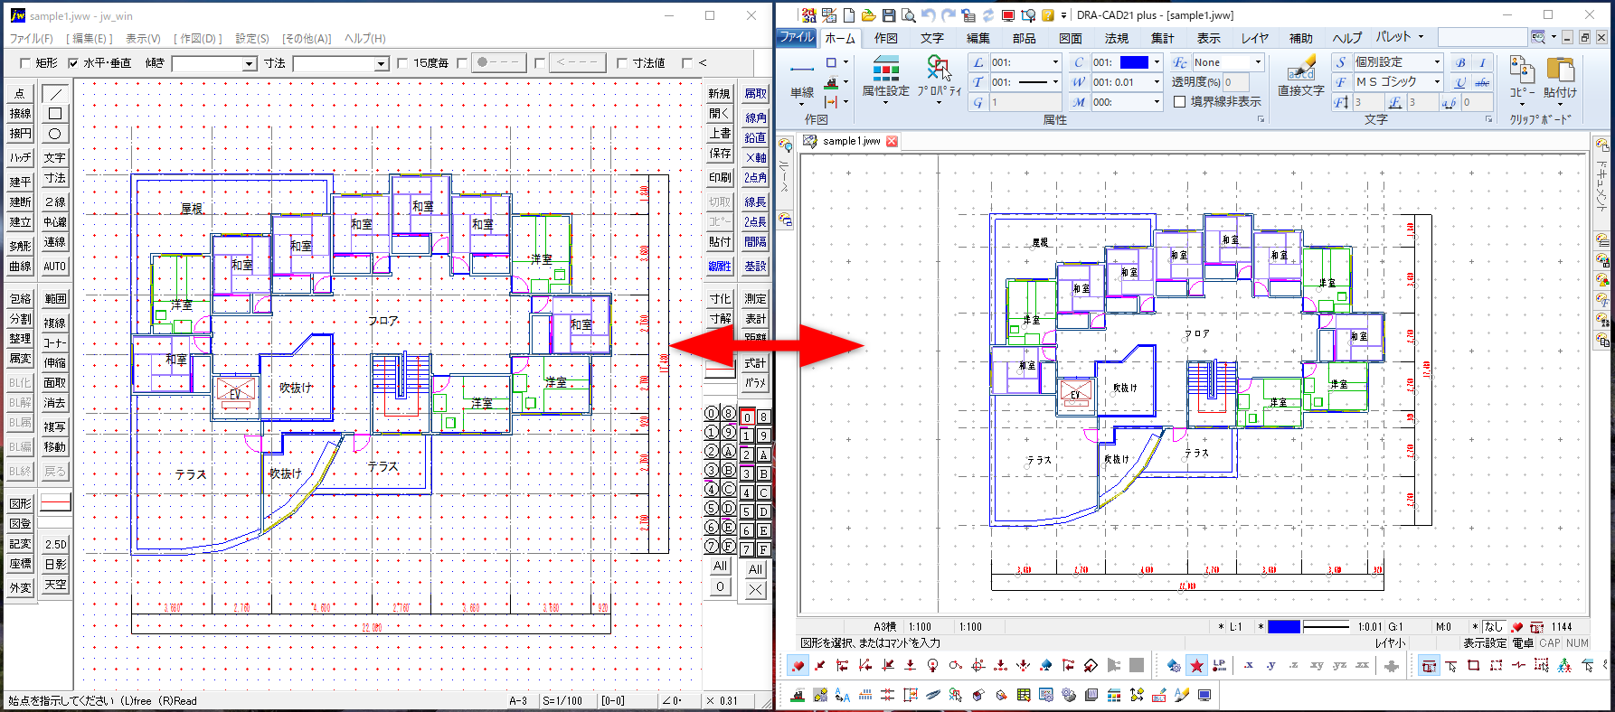Image resolution: width=1615 pixels, height=712 pixels.
Task: Click the line style preview in jw_win left toolbar
Action: (55, 503)
